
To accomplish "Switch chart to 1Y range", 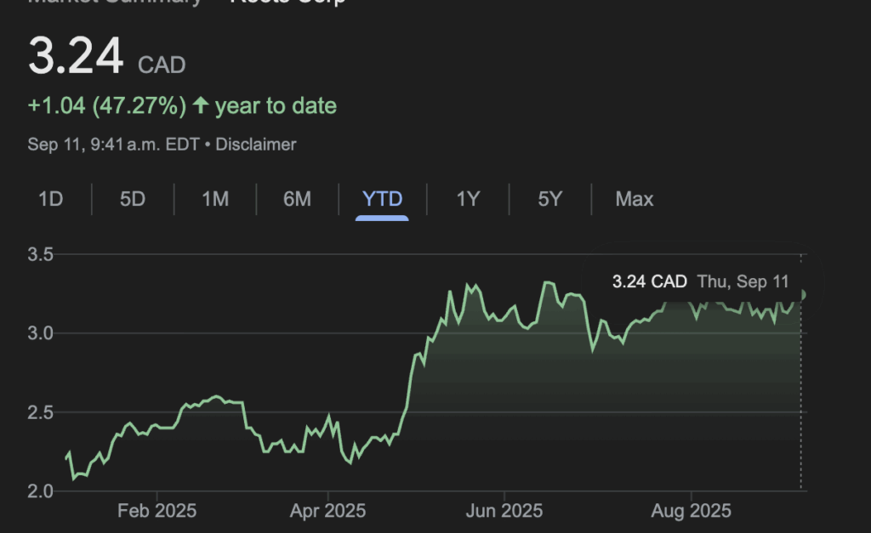I will tap(468, 199).
